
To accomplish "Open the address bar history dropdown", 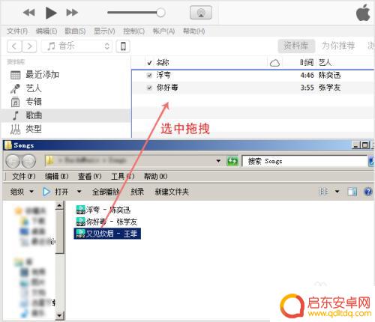I will click(218, 161).
